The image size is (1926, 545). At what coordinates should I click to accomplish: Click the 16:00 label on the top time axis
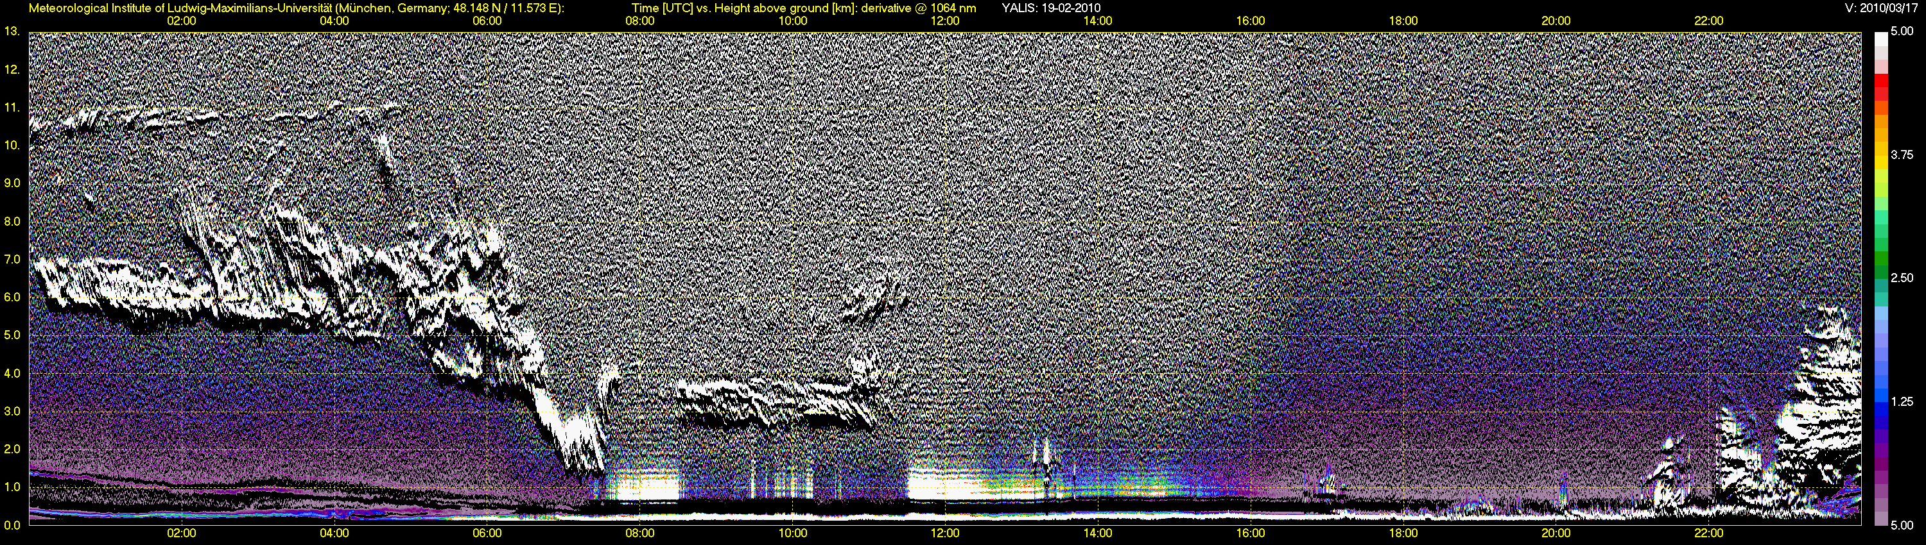pyautogui.click(x=1251, y=21)
